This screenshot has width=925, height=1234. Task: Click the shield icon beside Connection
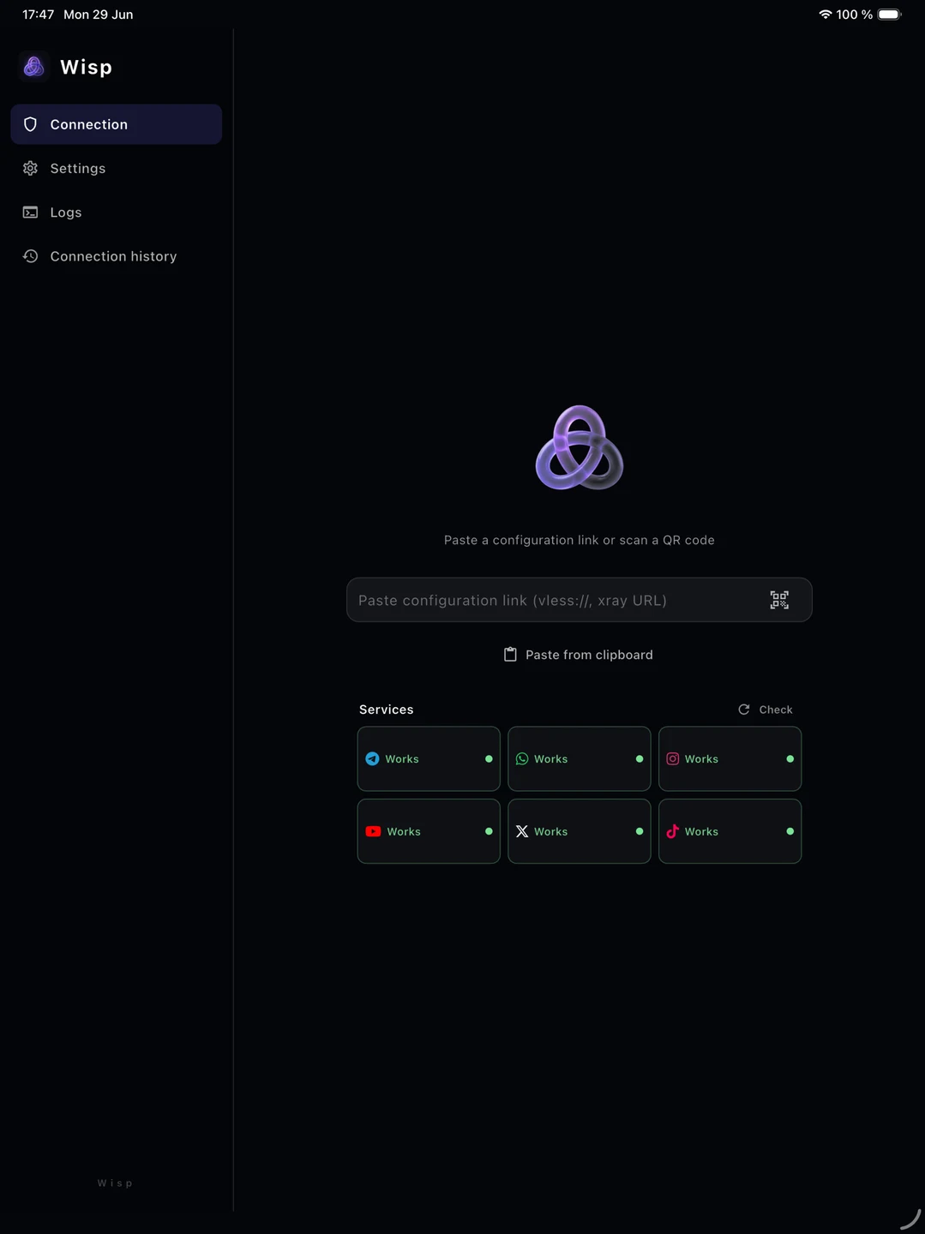[x=30, y=124]
